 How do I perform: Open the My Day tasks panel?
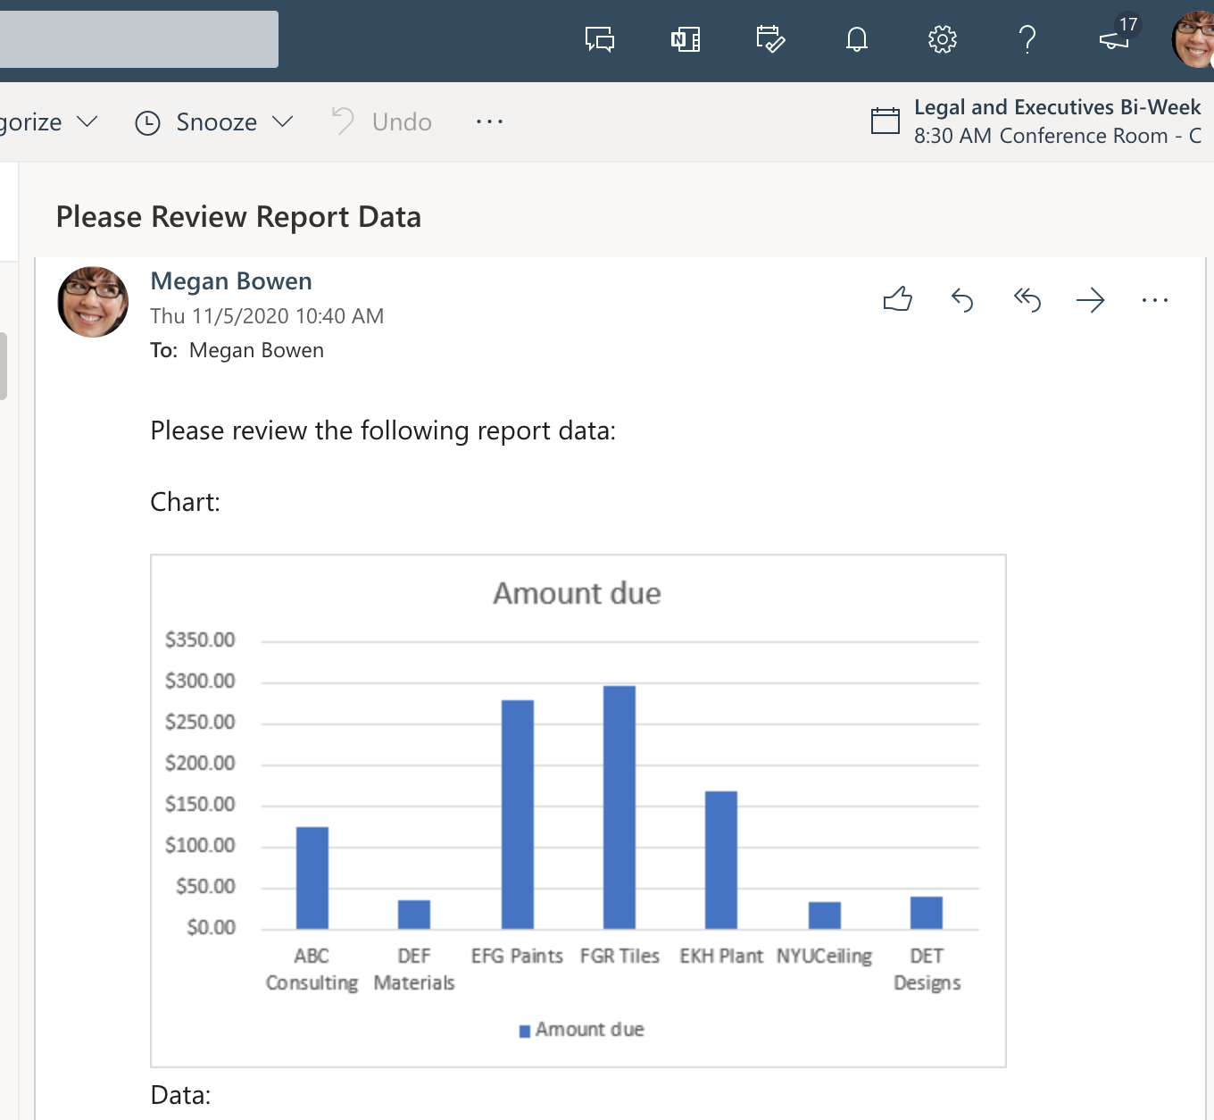tap(770, 39)
